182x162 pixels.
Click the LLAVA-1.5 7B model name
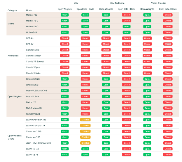click(x=32, y=155)
